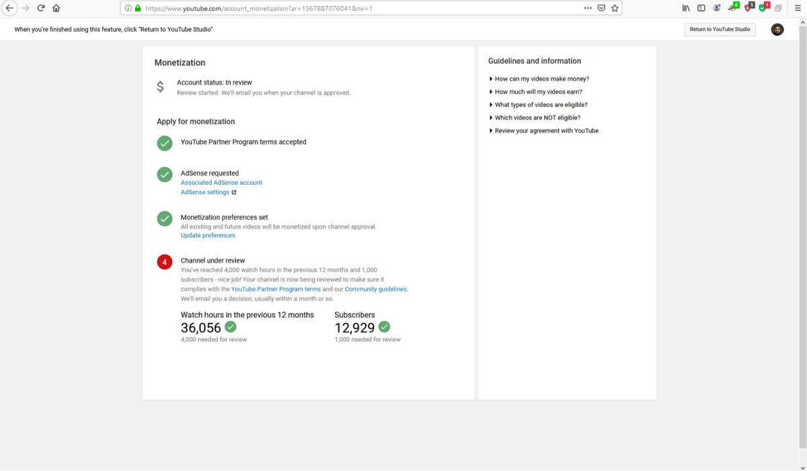Screen dimensions: 807x471
Task: Click the external link icon after AdSense settings
Action: click(x=234, y=192)
